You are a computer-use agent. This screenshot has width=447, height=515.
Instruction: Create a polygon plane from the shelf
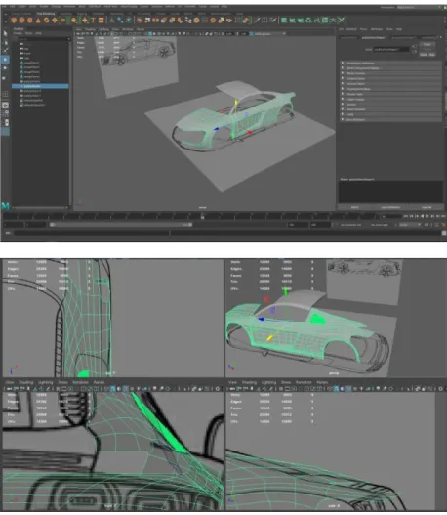coord(55,21)
